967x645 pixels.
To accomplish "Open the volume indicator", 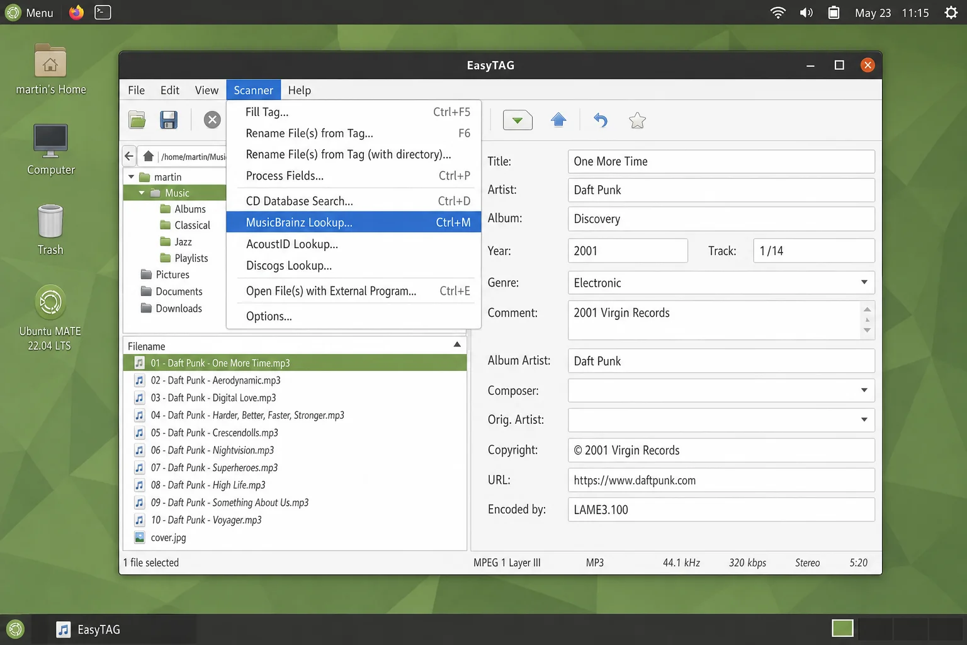I will (x=806, y=13).
